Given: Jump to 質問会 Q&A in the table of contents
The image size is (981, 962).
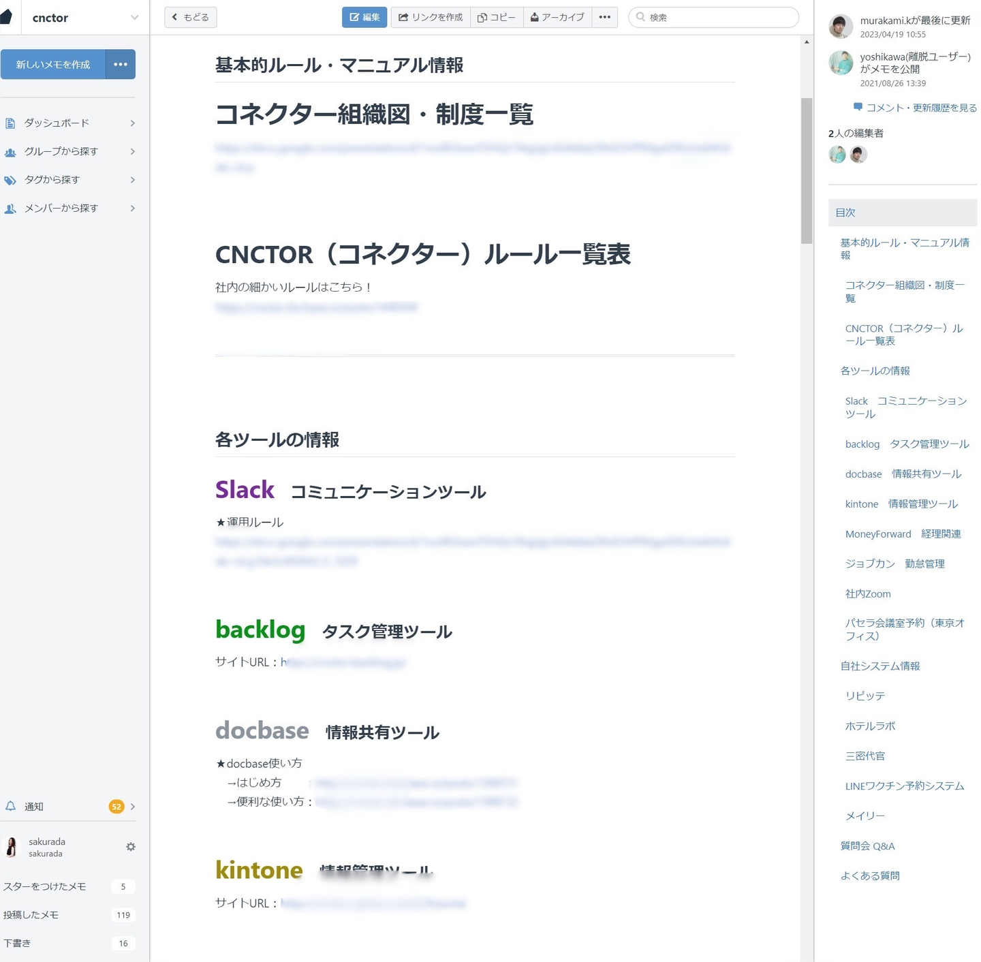Looking at the screenshot, I should pyautogui.click(x=868, y=846).
